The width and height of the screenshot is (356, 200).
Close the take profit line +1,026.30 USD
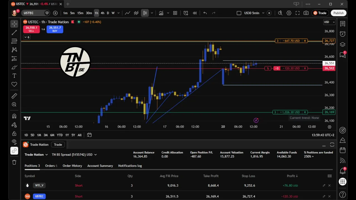pyautogui.click(x=305, y=112)
